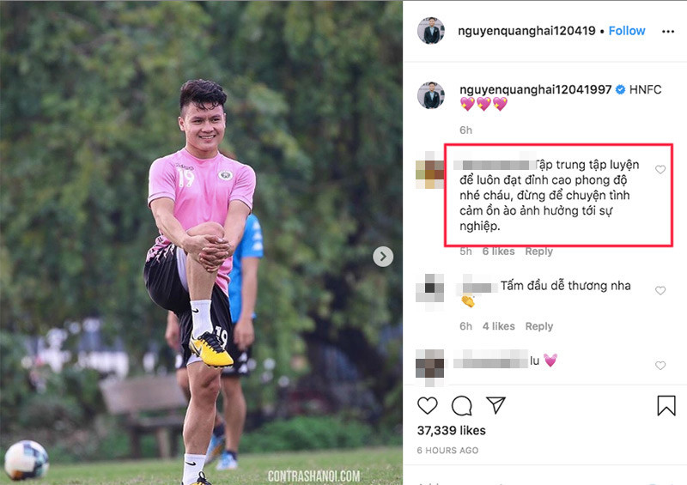687x485 pixels.
Task: Open nguyenquanghai12041997 username in caption
Action: (526, 89)
